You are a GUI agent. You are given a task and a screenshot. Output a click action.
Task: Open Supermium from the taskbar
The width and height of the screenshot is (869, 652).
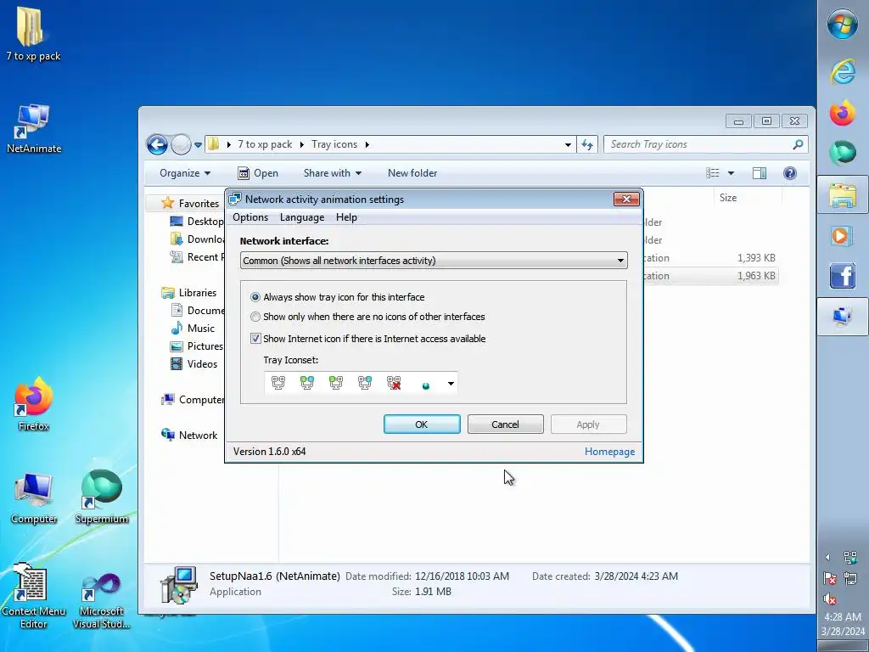point(843,153)
